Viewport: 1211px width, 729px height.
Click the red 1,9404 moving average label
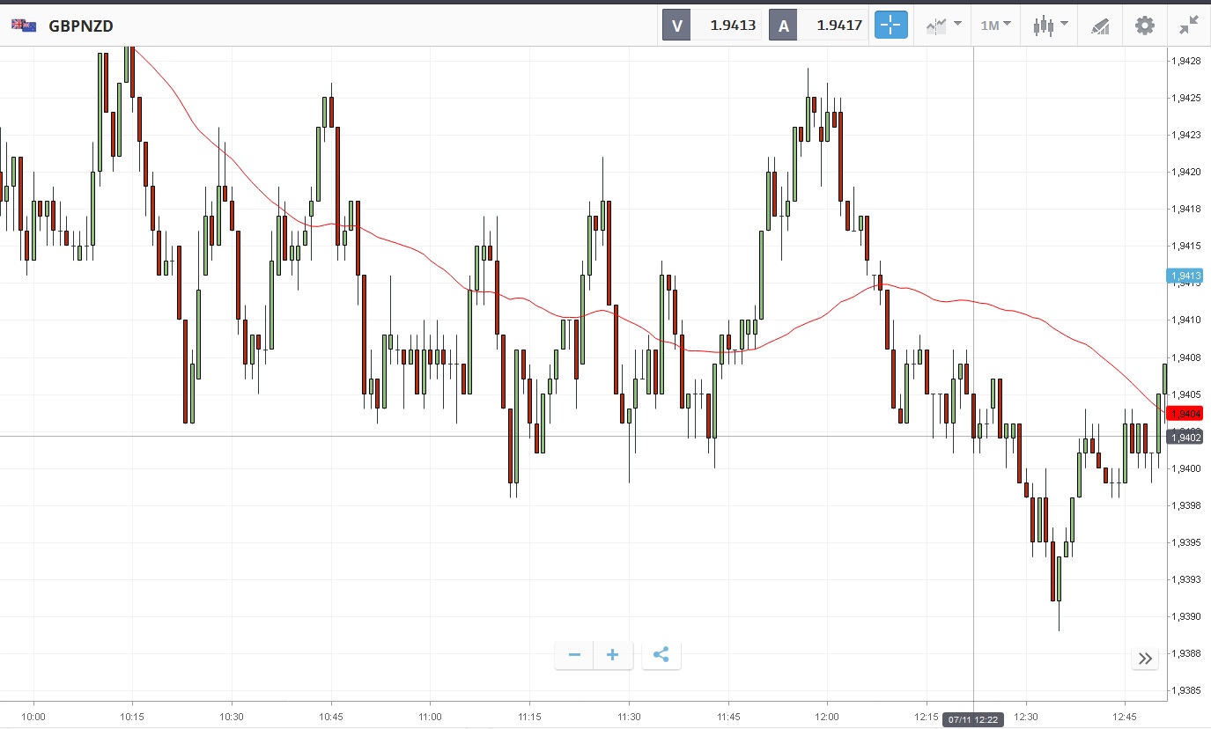click(x=1185, y=414)
